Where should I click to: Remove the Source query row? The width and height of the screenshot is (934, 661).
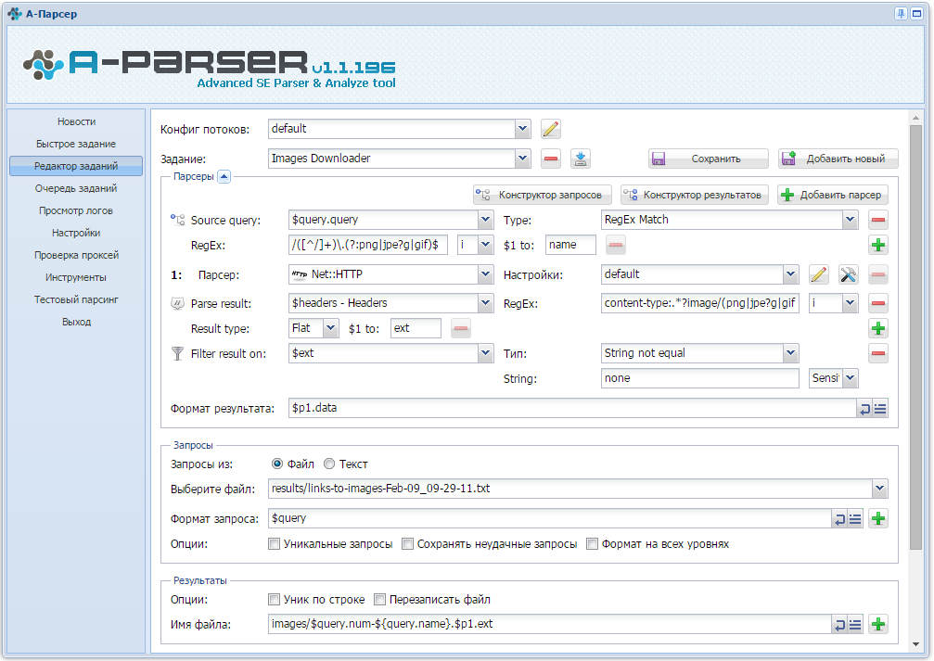[878, 220]
